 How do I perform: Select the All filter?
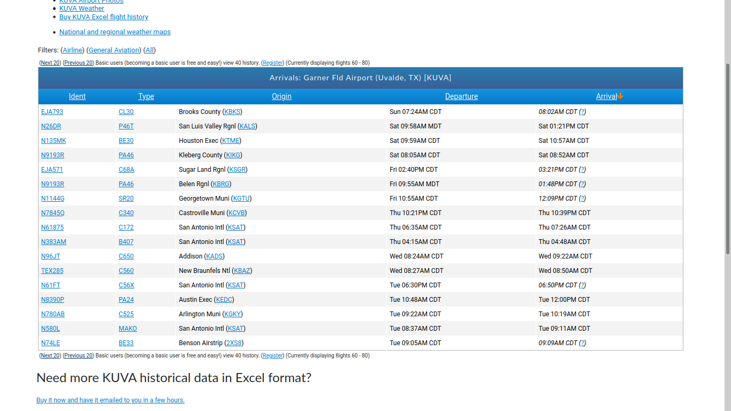pyautogui.click(x=150, y=50)
